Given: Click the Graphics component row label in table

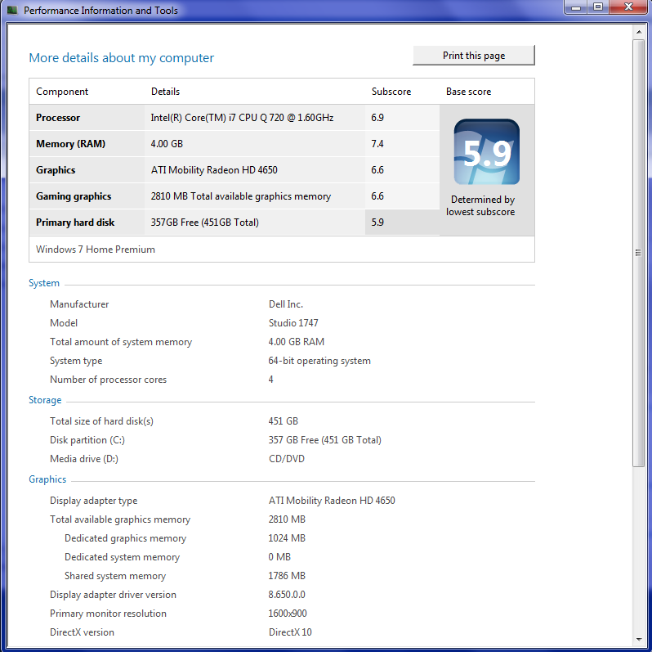Looking at the screenshot, I should [x=56, y=170].
